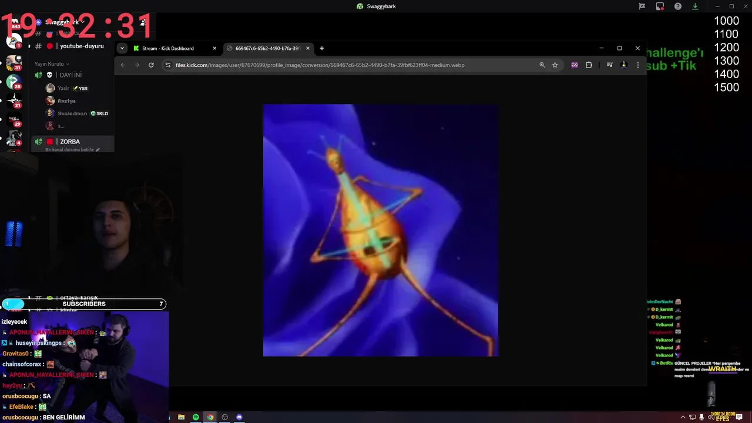Reload the Kick image page
The width and height of the screenshot is (752, 423).
[x=151, y=65]
